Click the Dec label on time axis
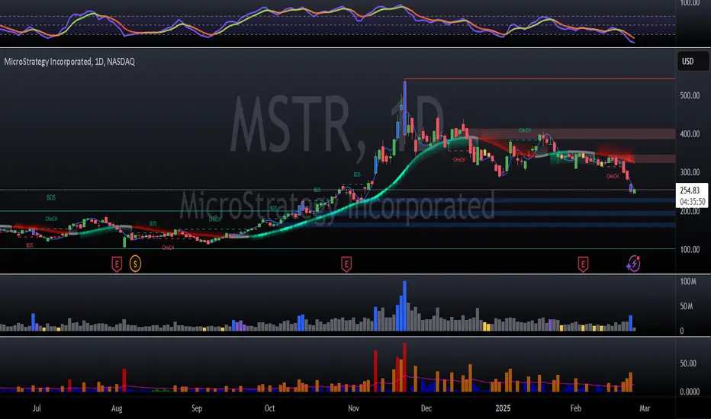The height and width of the screenshot is (419, 711). pos(426,408)
